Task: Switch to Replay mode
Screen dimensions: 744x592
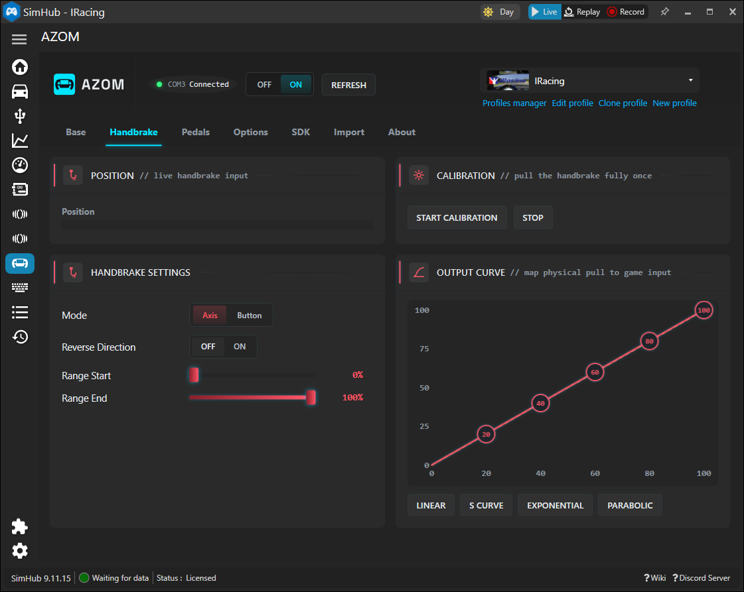Action: pos(582,12)
